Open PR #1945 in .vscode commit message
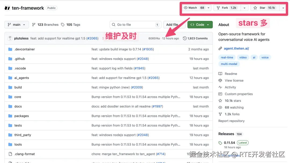The image size is (290, 163). [x=139, y=68]
